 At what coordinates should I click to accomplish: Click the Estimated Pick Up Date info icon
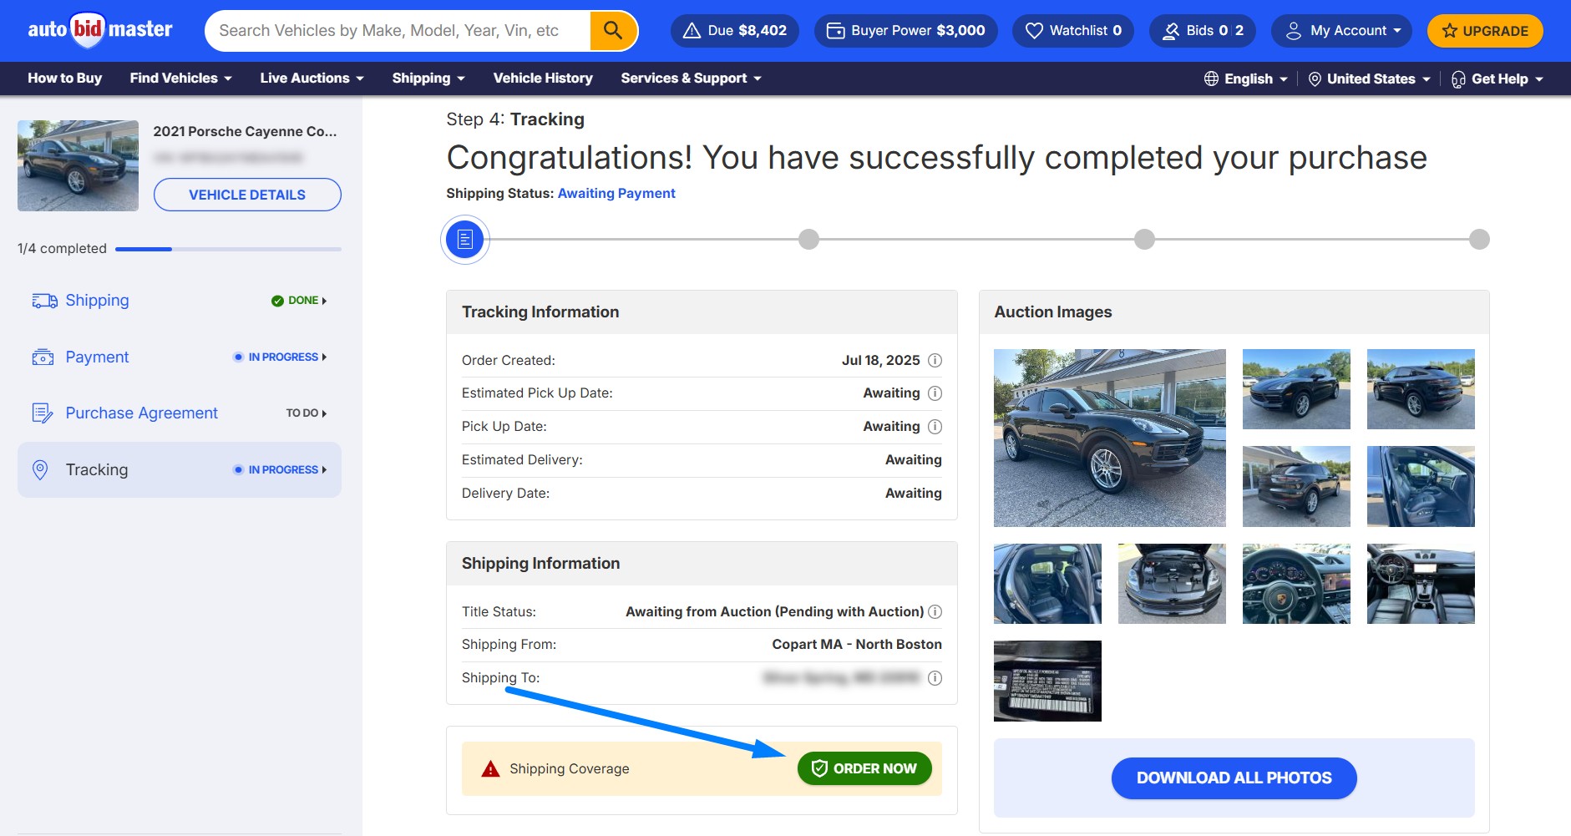(x=935, y=393)
